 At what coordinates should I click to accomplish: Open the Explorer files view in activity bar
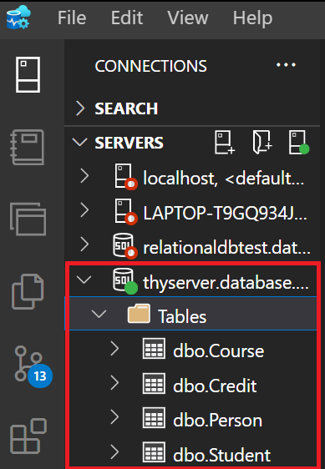point(28,291)
